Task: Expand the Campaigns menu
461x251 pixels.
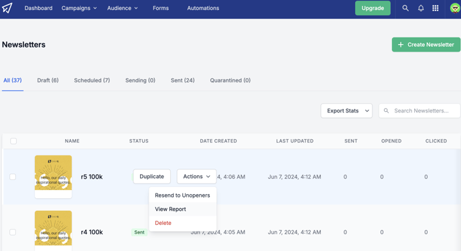Action: tap(79, 8)
